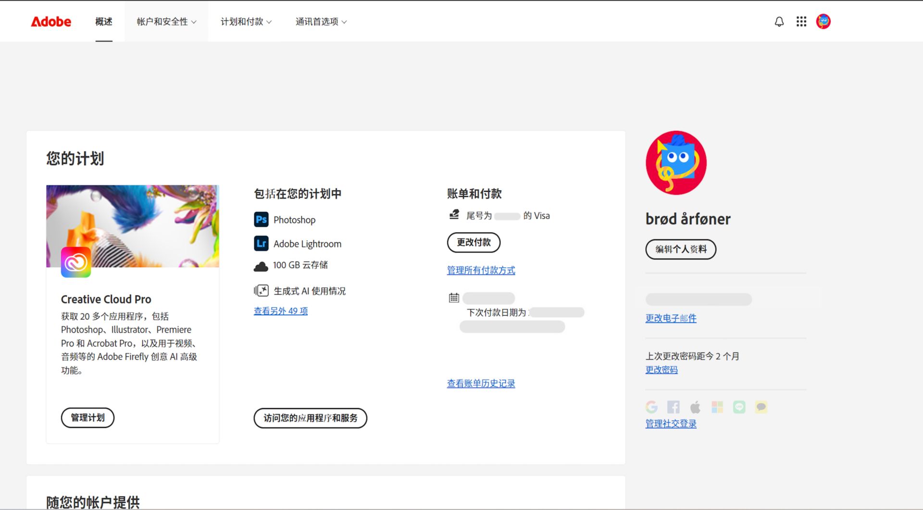The width and height of the screenshot is (923, 510).
Task: Expand the 帐户和安全性 dropdown menu
Action: [166, 21]
